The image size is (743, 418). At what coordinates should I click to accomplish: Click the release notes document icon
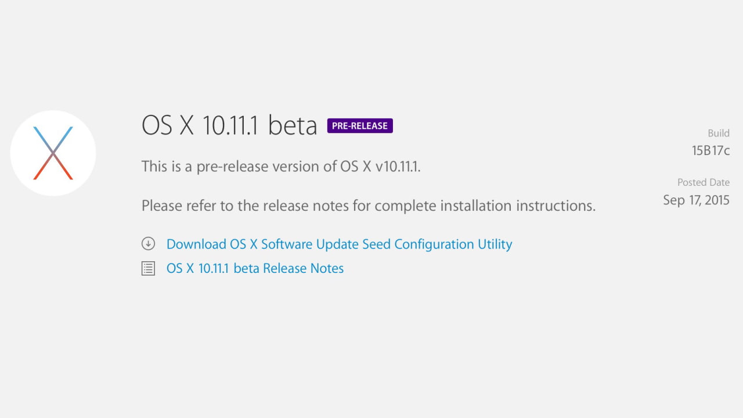[148, 268]
